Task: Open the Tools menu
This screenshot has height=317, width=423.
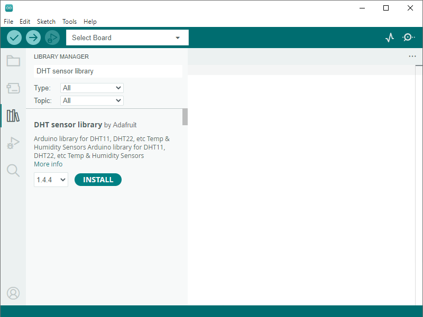Action: (69, 22)
